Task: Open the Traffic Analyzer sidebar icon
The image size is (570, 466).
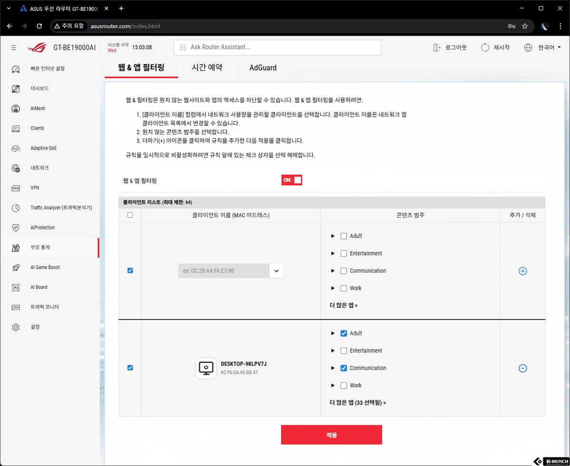Action: (16, 208)
